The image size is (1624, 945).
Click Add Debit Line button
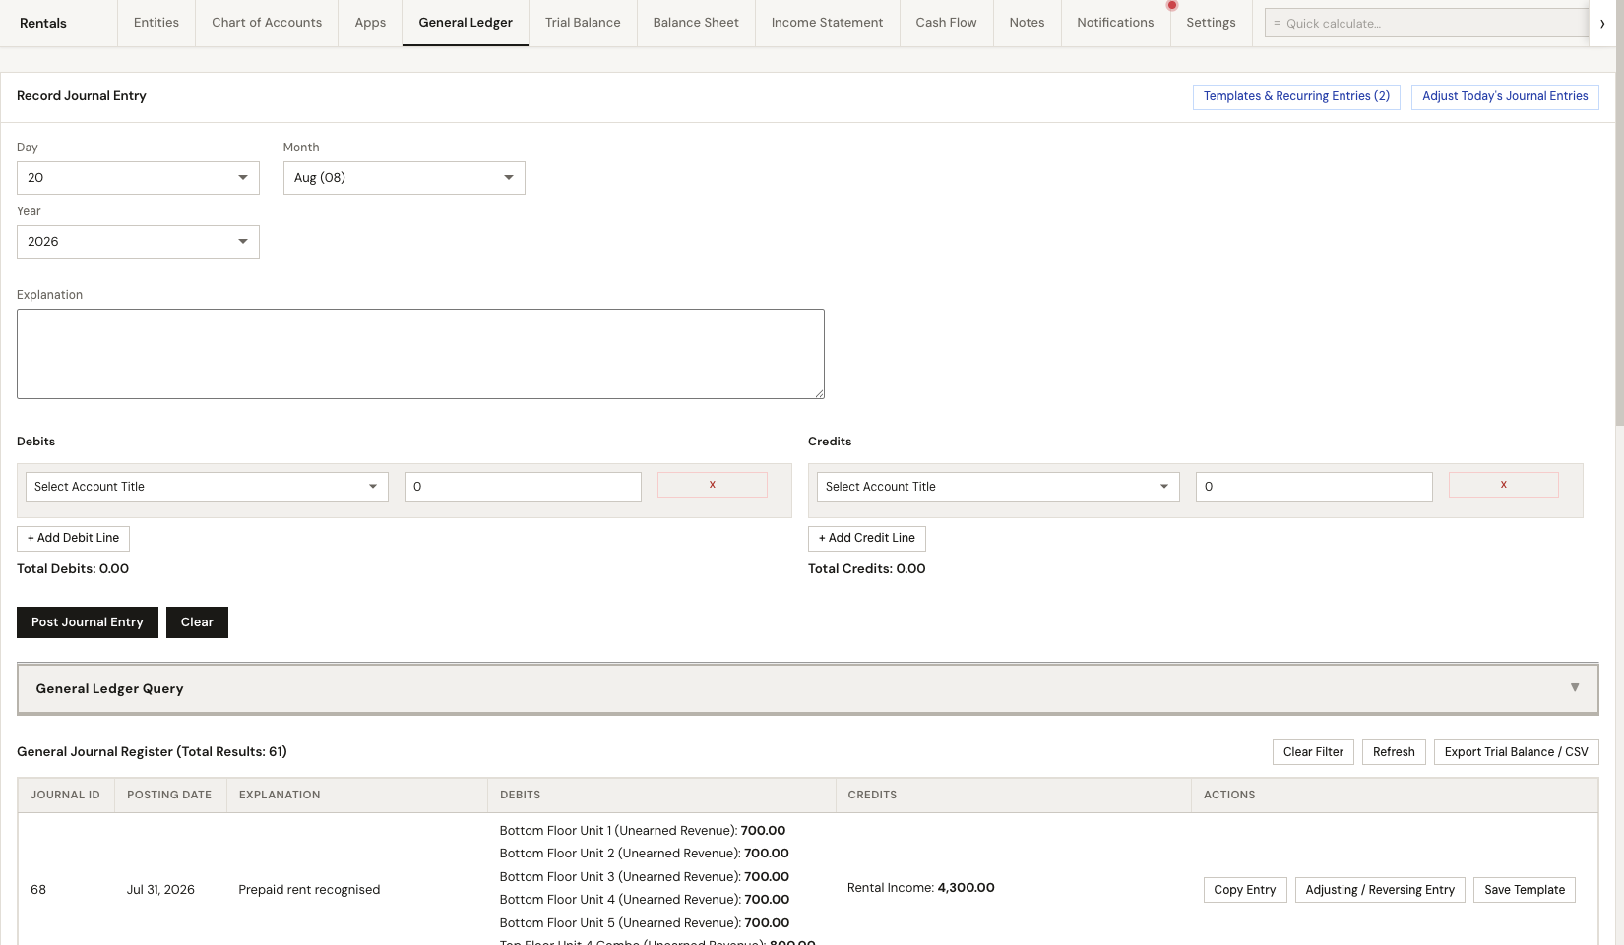(x=73, y=538)
